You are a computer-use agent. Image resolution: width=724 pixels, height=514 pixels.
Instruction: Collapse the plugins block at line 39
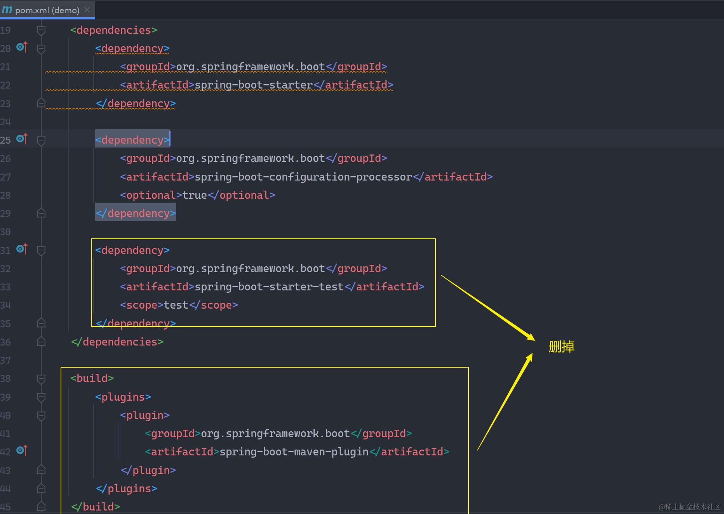(41, 397)
